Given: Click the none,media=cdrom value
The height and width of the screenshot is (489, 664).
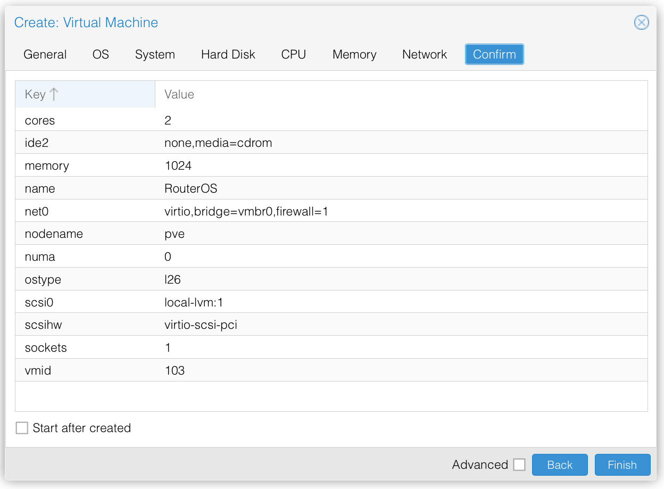Looking at the screenshot, I should tap(218, 143).
